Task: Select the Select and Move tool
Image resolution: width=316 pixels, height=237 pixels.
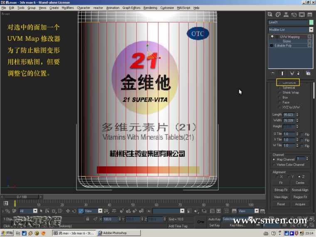Action: point(68,211)
